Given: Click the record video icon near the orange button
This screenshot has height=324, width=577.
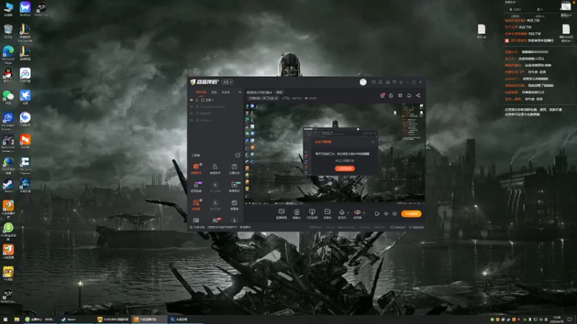Looking at the screenshot, I should [x=376, y=214].
